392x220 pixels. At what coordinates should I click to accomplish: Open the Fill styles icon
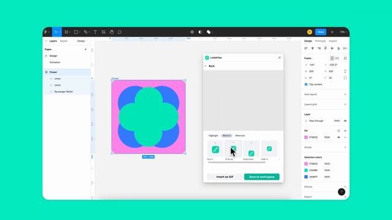(x=339, y=131)
